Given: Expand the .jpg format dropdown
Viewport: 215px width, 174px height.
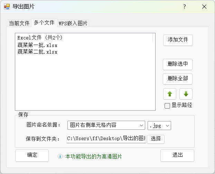Looking at the screenshot, I should (x=159, y=125).
